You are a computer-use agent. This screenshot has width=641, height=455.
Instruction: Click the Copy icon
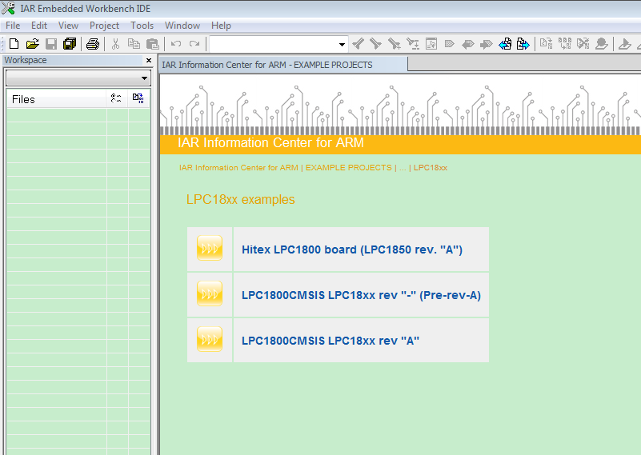[x=134, y=44]
